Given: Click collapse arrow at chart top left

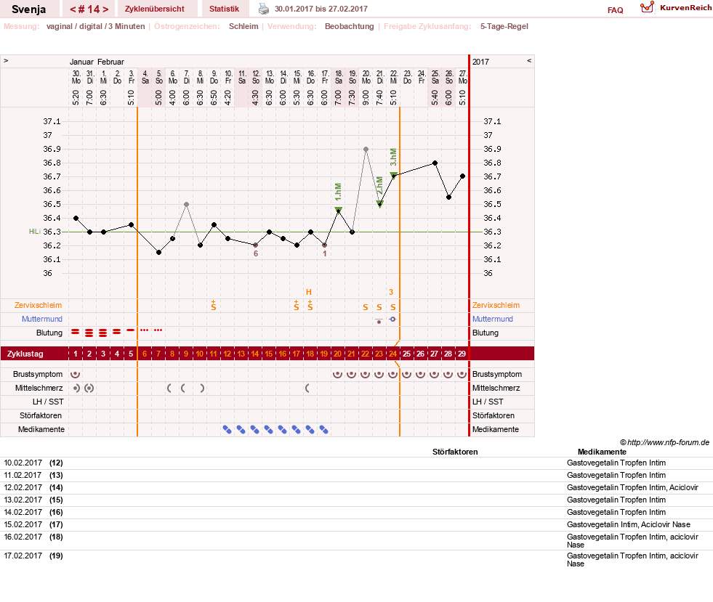Looking at the screenshot, I should 6,60.
